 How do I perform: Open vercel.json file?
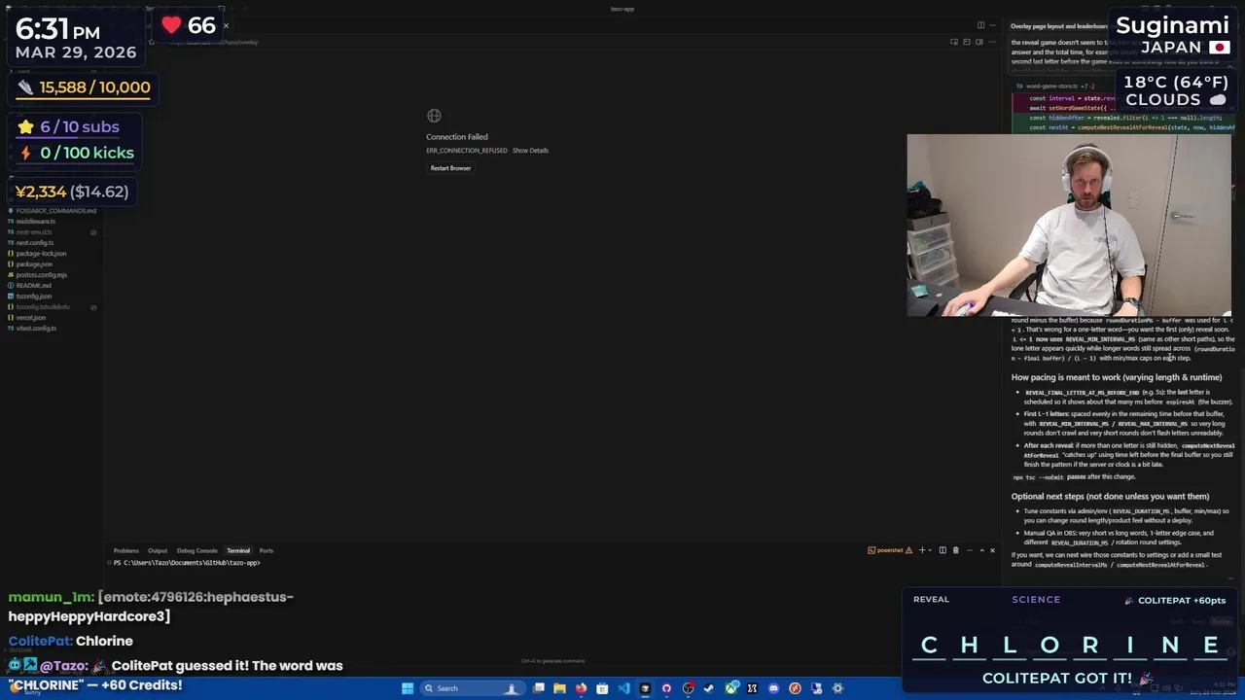click(30, 318)
